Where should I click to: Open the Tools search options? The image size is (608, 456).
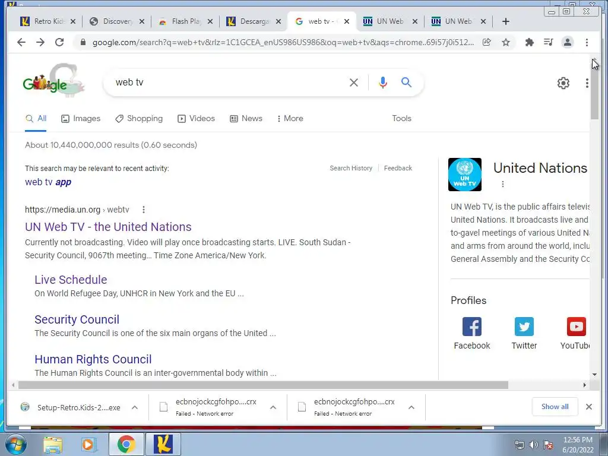(401, 119)
